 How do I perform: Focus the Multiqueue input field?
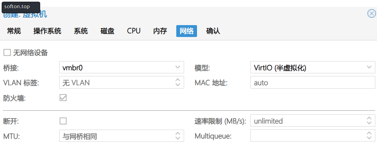click(x=308, y=136)
